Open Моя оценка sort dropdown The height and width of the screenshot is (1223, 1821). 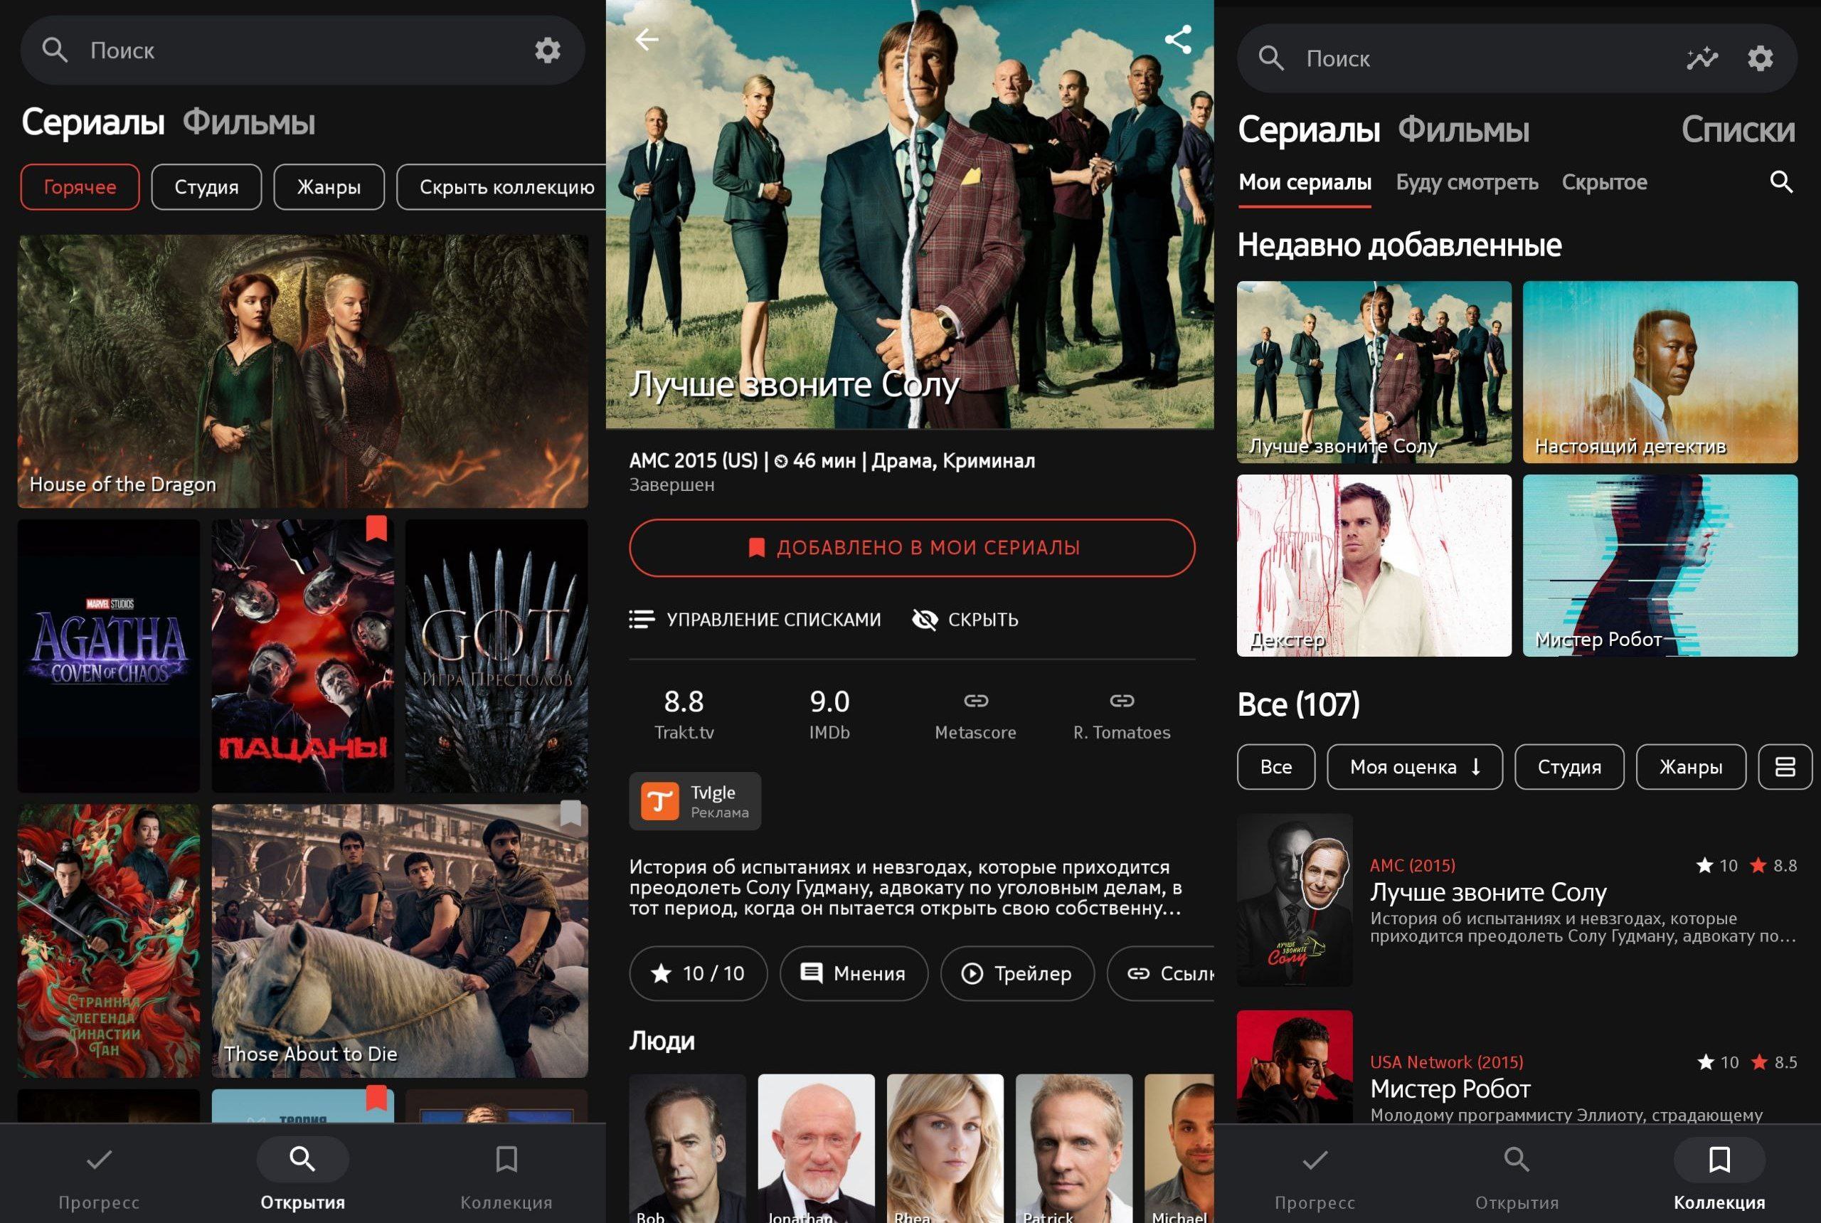coord(1414,767)
